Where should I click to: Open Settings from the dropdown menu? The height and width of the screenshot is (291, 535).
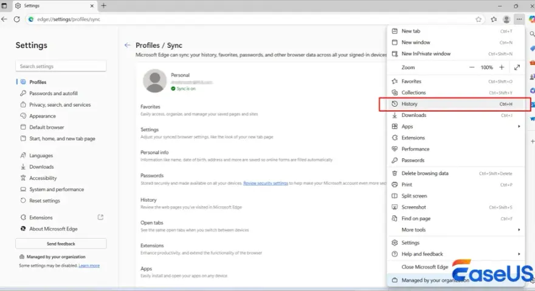point(455,243)
